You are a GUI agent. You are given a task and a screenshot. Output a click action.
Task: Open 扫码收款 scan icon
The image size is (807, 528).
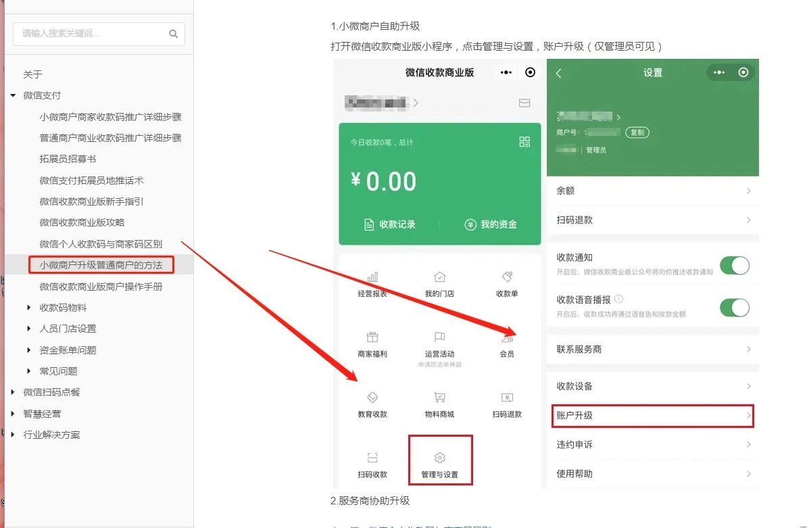(372, 458)
